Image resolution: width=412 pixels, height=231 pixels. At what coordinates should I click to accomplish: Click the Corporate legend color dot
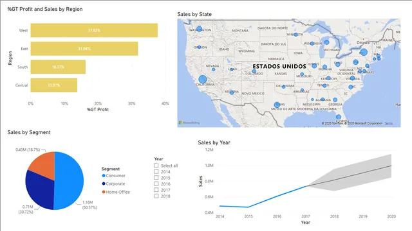pos(104,184)
